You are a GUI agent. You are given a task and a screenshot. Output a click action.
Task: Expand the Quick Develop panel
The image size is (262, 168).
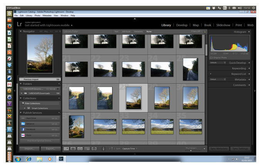tap(249, 63)
